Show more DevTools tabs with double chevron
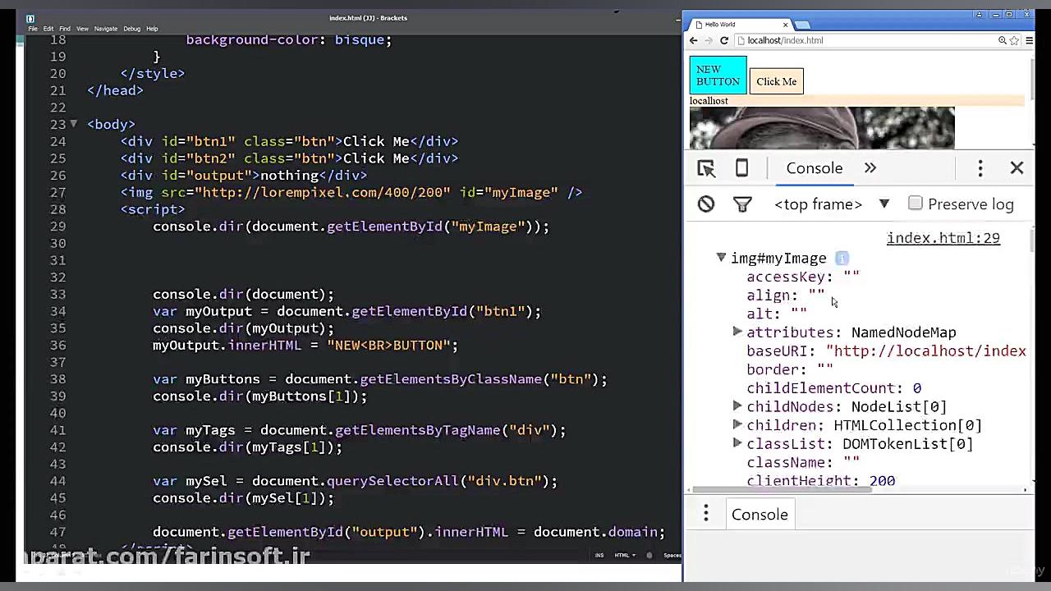The width and height of the screenshot is (1051, 591). click(870, 168)
